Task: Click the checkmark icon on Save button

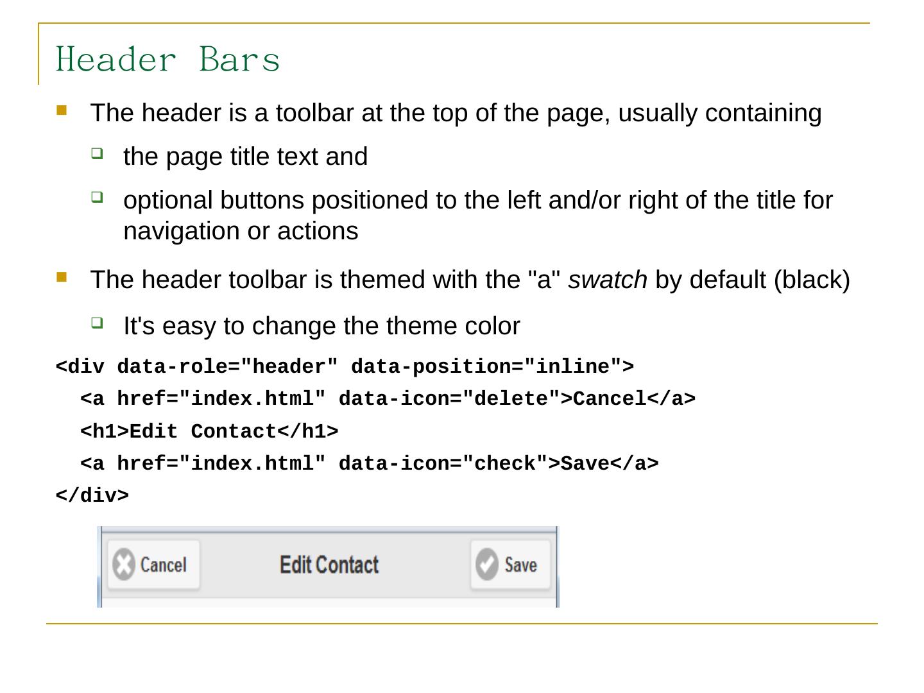Action: (x=487, y=565)
